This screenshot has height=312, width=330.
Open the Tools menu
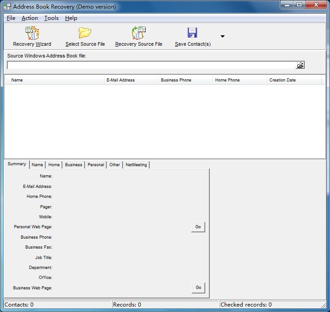tap(52, 18)
